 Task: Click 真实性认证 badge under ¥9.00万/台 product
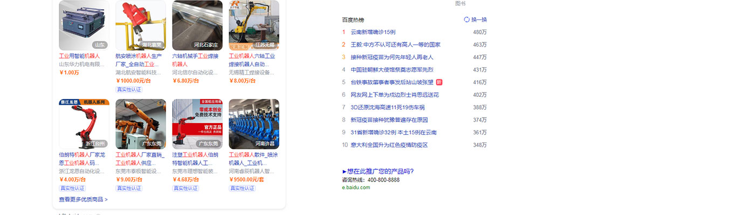click(x=128, y=188)
